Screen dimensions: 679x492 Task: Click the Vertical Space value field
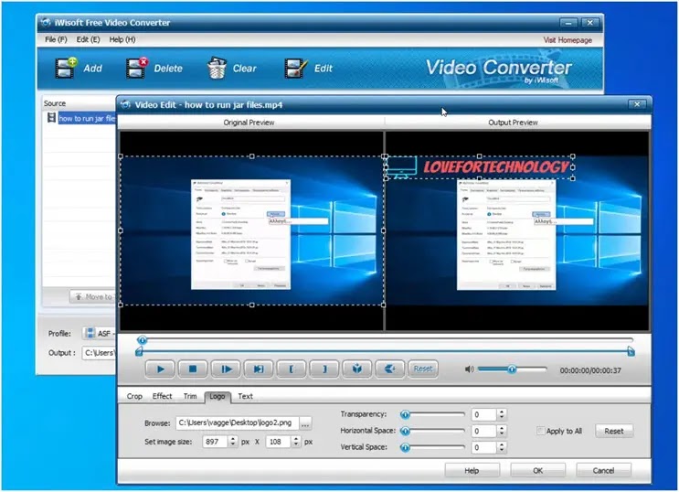tap(483, 447)
